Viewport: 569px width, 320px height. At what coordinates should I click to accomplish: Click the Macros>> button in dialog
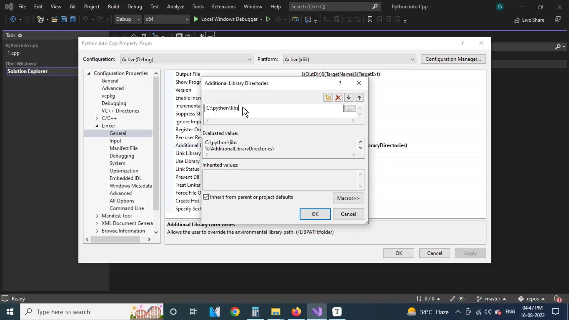click(348, 198)
